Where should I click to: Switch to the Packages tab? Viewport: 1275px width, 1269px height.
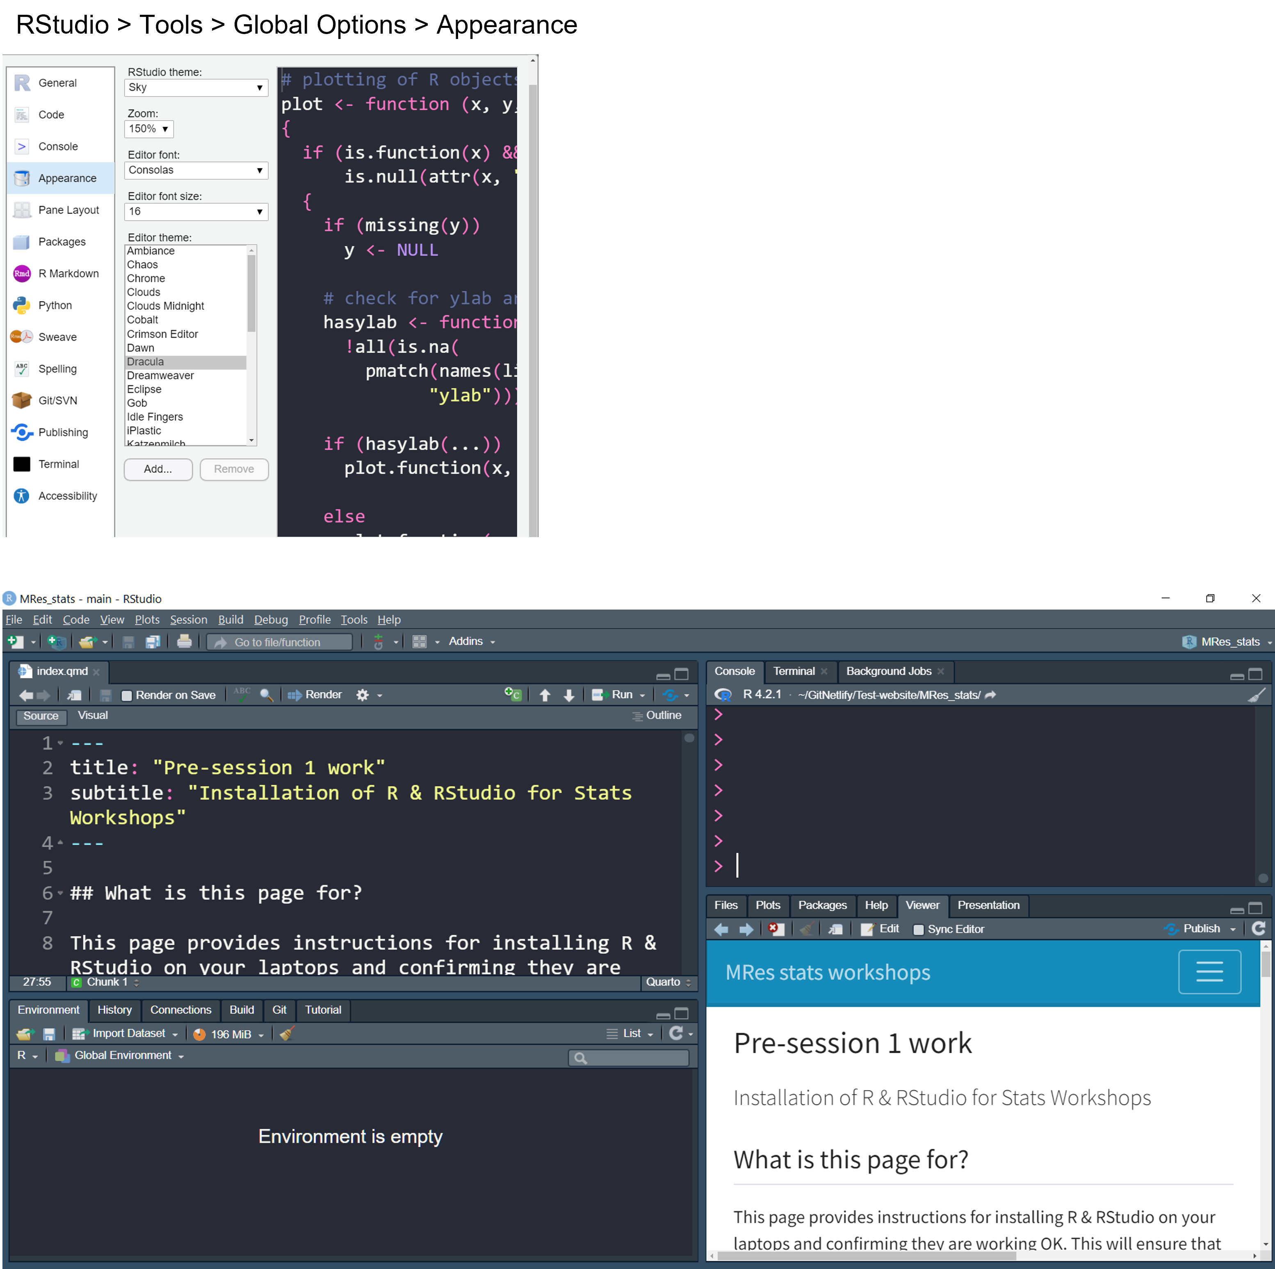[x=822, y=906]
